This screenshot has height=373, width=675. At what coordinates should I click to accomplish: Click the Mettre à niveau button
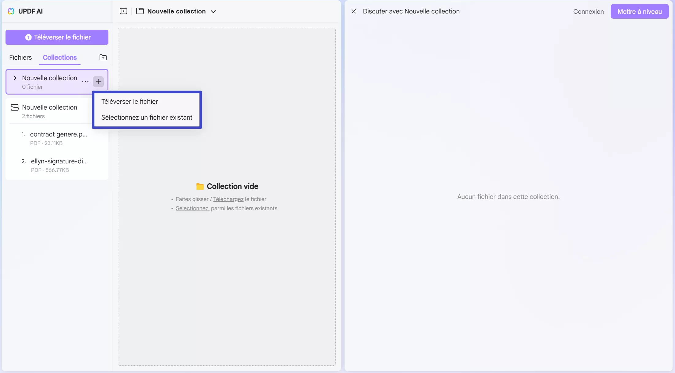click(x=639, y=12)
